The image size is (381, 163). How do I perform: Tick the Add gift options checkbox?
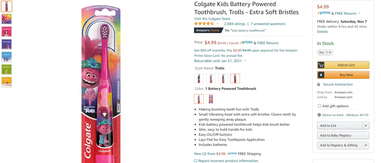(x=320, y=106)
